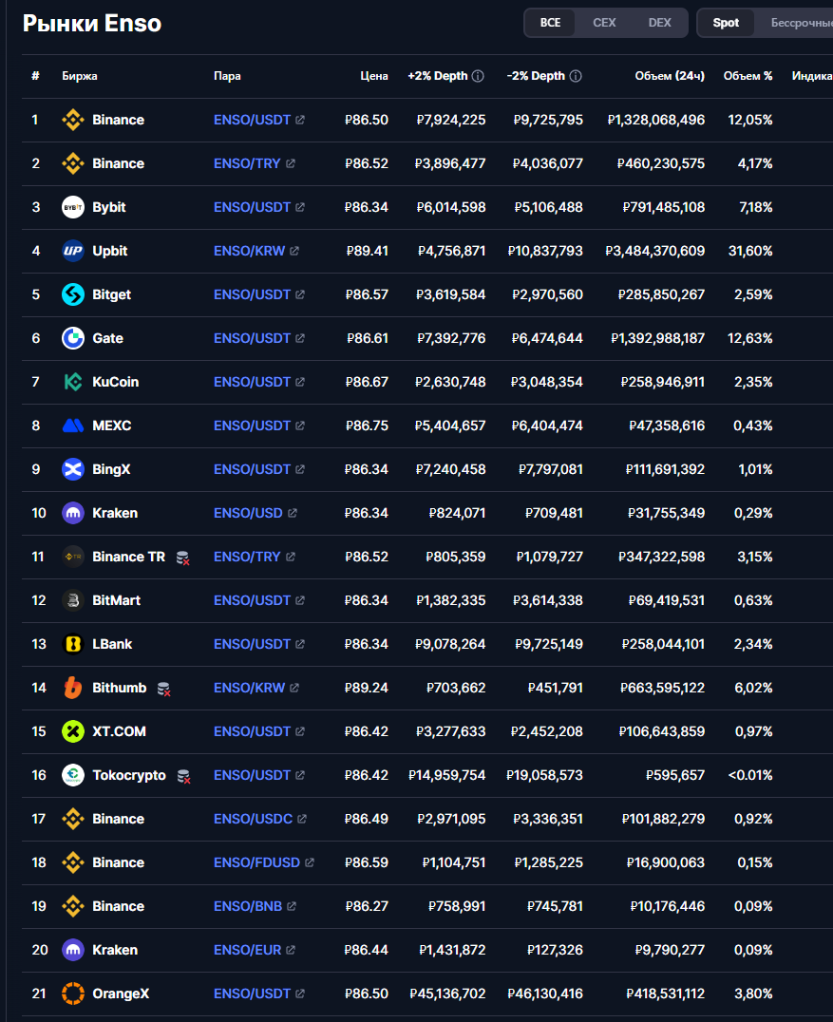This screenshot has height=1022, width=833.
Task: Sort table by Объем (24ч) column
Action: 670,76
